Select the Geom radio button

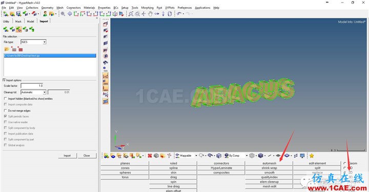[x=345, y=163]
